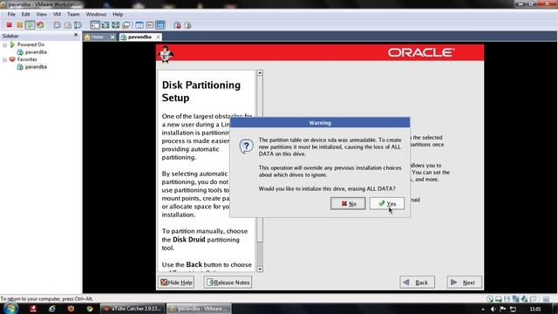Viewport: 558px width, 314px height.
Task: Click the Windows Start orb
Action: (x=10, y=308)
